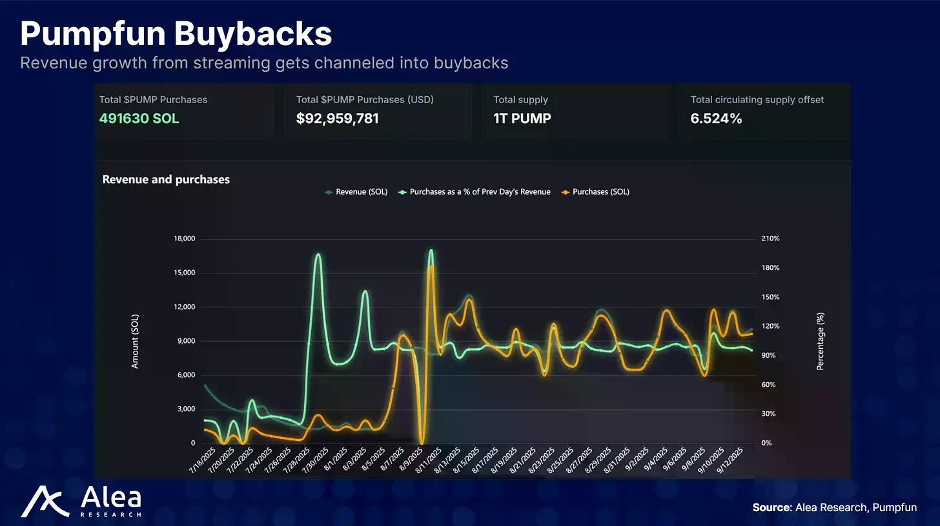Click the Alea Research logo icon
The width and height of the screenshot is (940, 526).
45,502
